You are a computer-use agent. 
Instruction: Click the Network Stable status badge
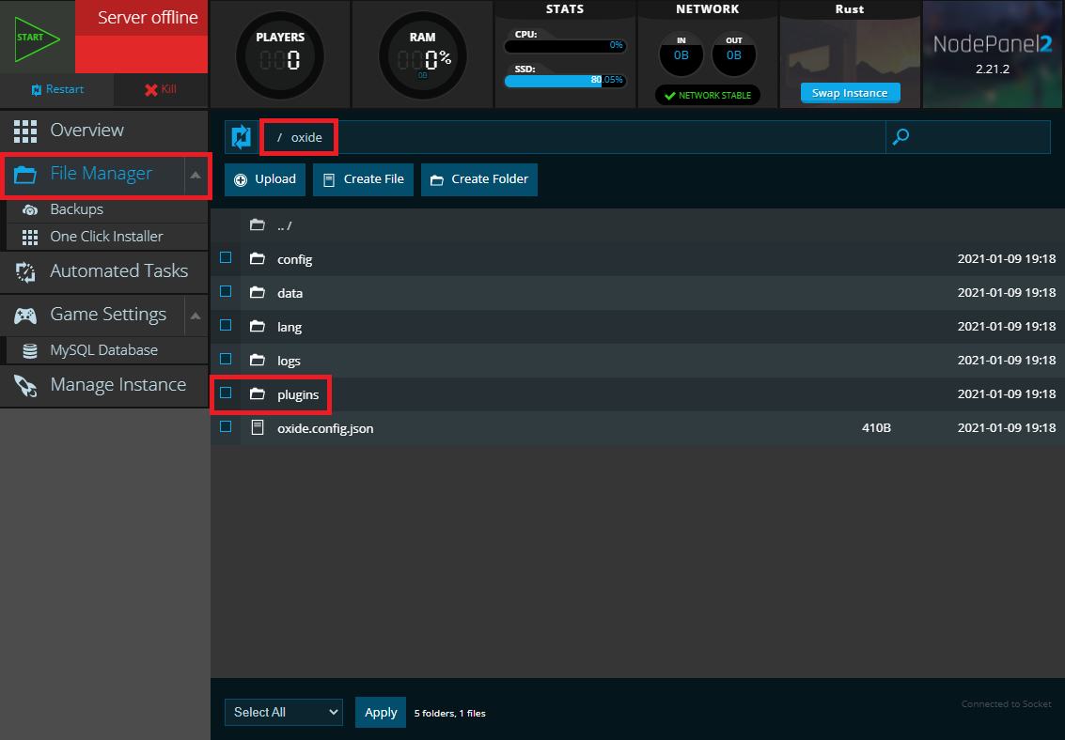click(708, 96)
